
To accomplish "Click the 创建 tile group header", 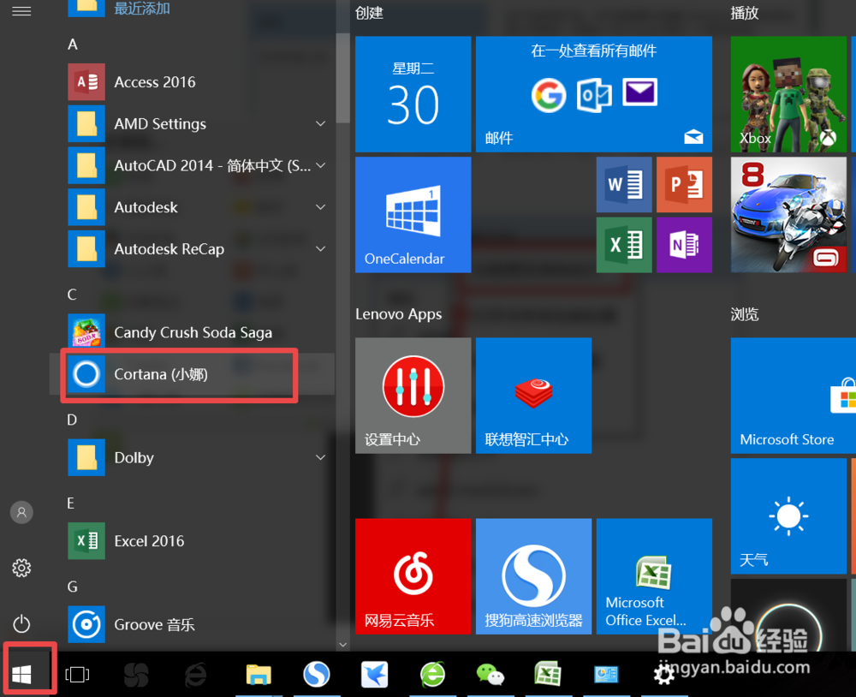I will click(x=370, y=13).
